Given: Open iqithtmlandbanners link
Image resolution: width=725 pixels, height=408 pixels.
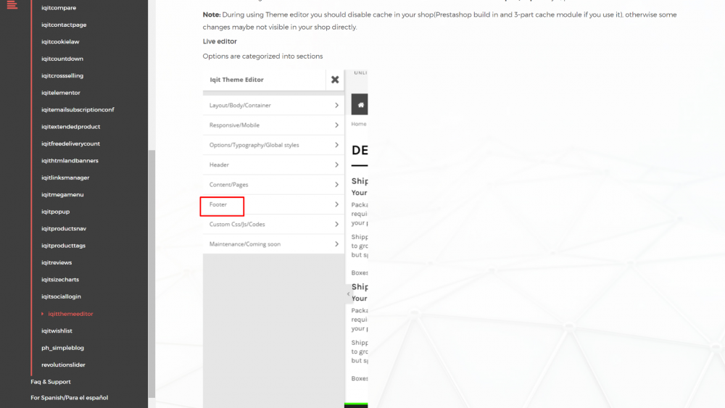Looking at the screenshot, I should [x=70, y=161].
